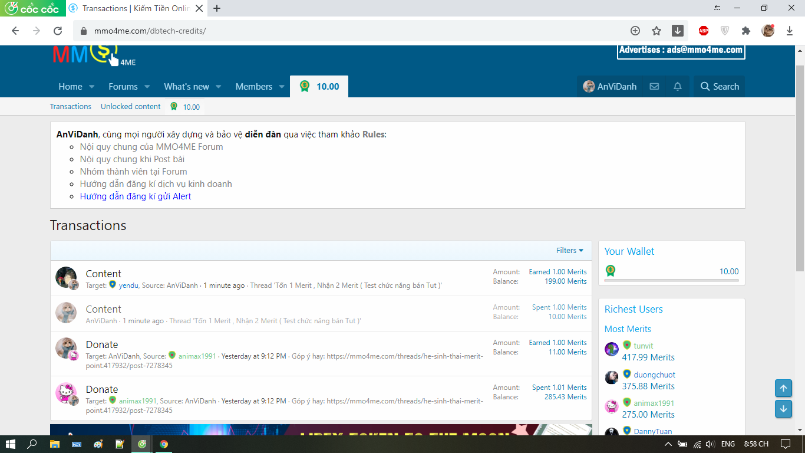The image size is (805, 453).
Task: Bookmark this page with the star icon
Action: (656, 31)
